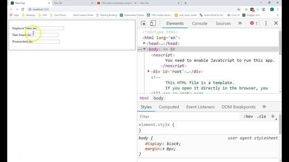This screenshot has width=289, height=162.
Task: Show more style pane tabs chevron
Action: 264,107
